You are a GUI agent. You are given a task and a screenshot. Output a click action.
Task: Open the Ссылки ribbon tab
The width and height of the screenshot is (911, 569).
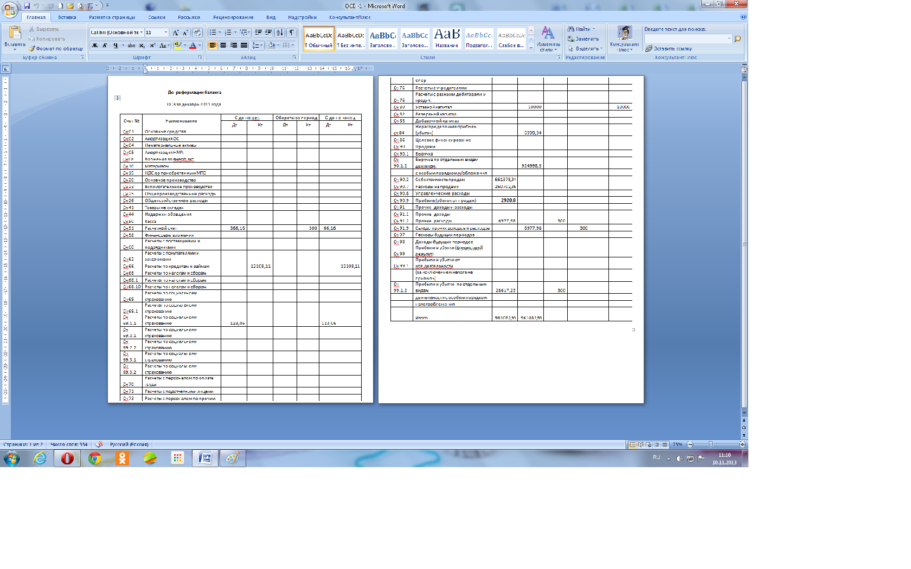tap(157, 17)
